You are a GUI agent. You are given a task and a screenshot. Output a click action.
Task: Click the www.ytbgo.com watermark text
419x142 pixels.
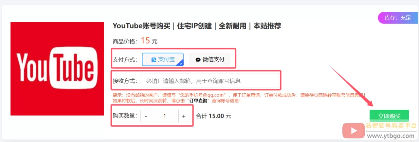point(391,136)
